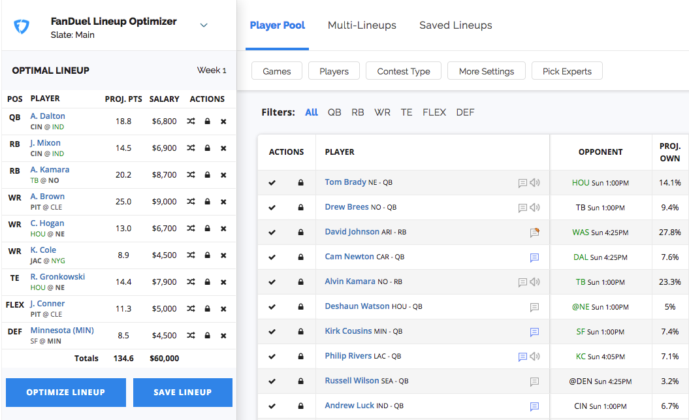Lock A. Brown in the lineup
Screen dimensions: 689x420
click(x=208, y=202)
